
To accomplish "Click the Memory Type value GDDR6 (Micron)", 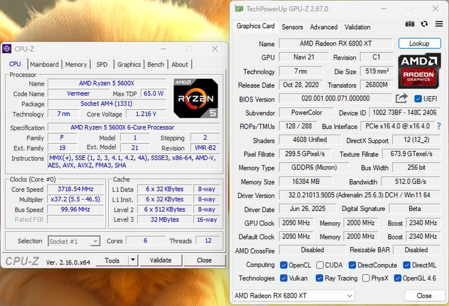I will point(314,167).
